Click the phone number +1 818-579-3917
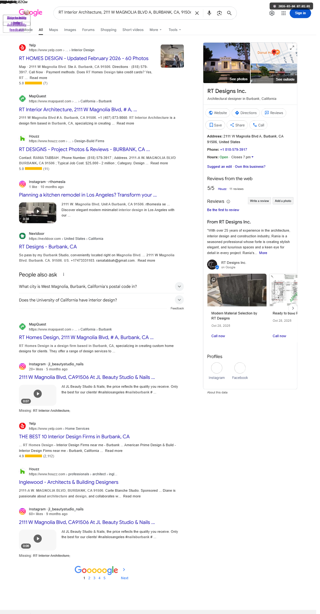Image resolution: width=320 pixels, height=614 pixels. coord(234,149)
